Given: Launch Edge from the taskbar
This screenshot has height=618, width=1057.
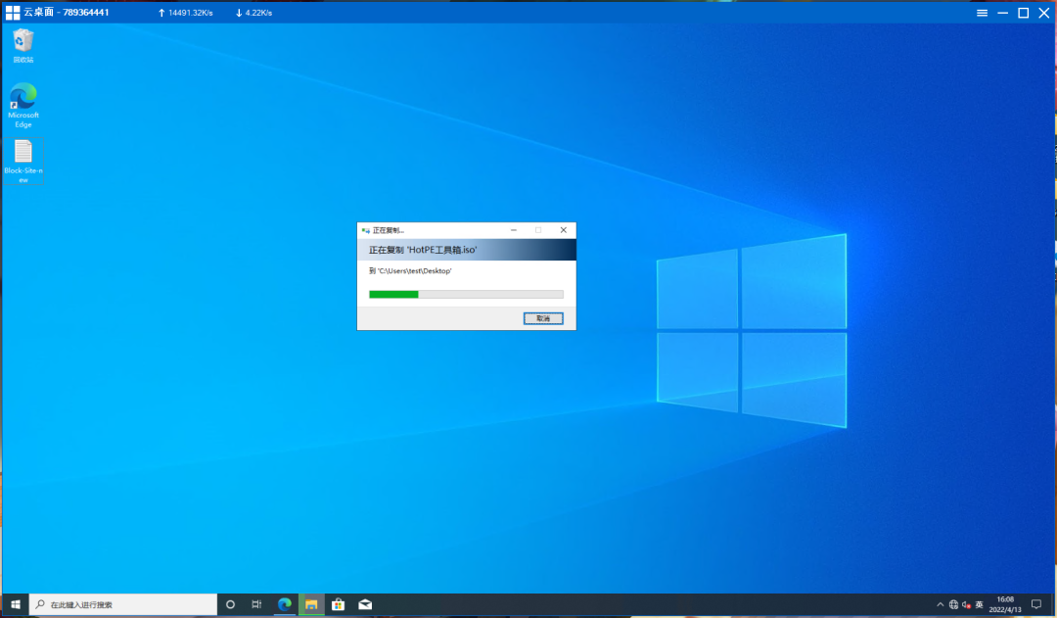Looking at the screenshot, I should (284, 604).
